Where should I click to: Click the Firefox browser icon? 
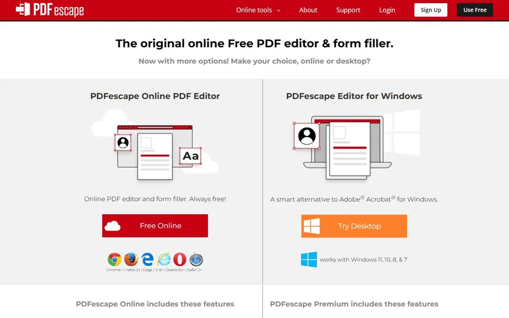pyautogui.click(x=131, y=259)
